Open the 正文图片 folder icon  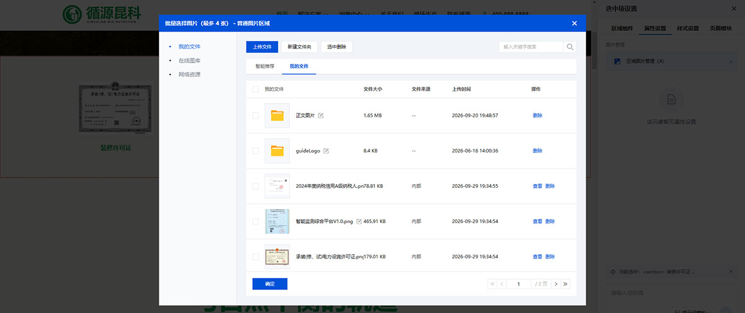pos(277,116)
